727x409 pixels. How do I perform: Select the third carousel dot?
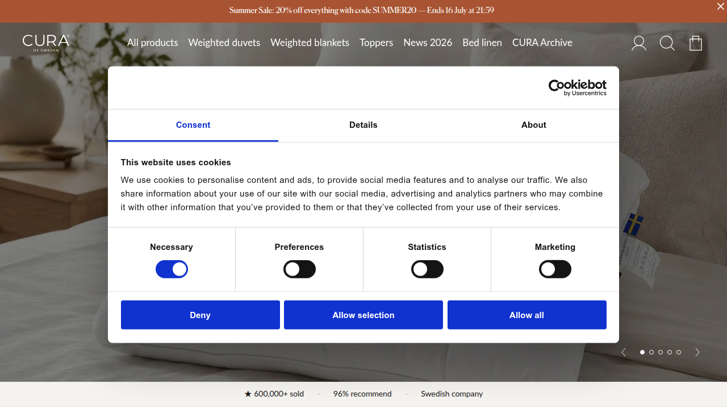[661, 352]
